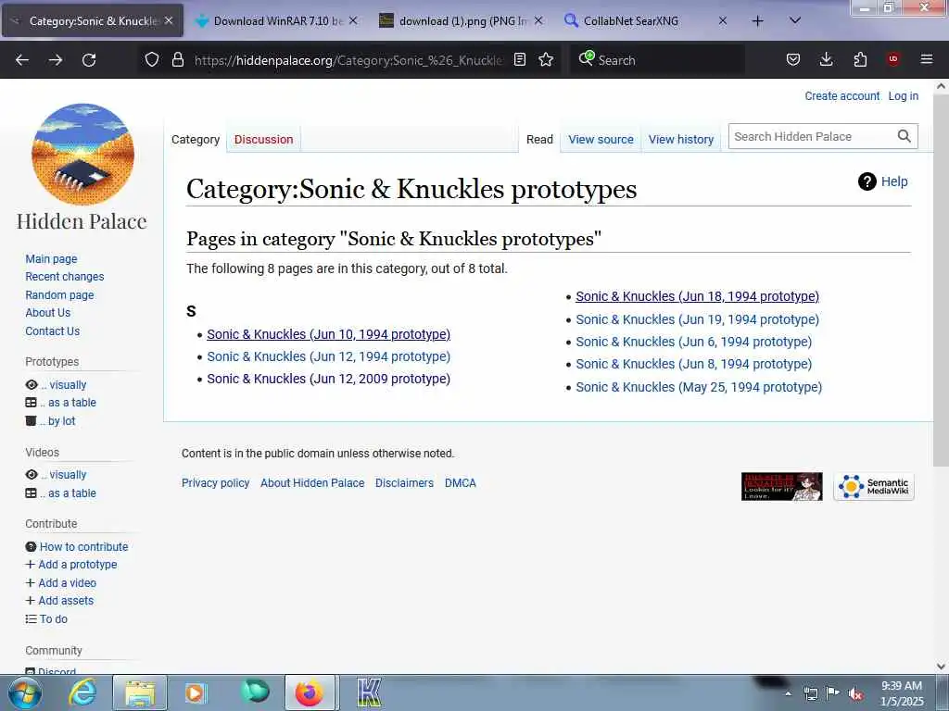Open the Random page sidebar link
Image resolution: width=949 pixels, height=711 pixels.
point(59,295)
